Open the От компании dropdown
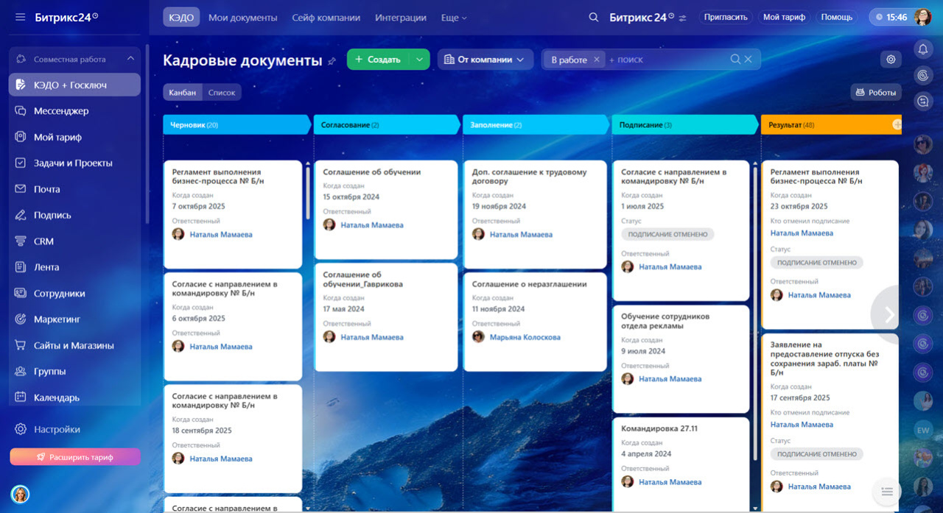The height and width of the screenshot is (513, 943). click(485, 60)
